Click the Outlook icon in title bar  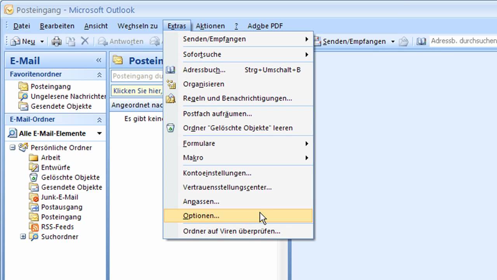[x=9, y=10]
